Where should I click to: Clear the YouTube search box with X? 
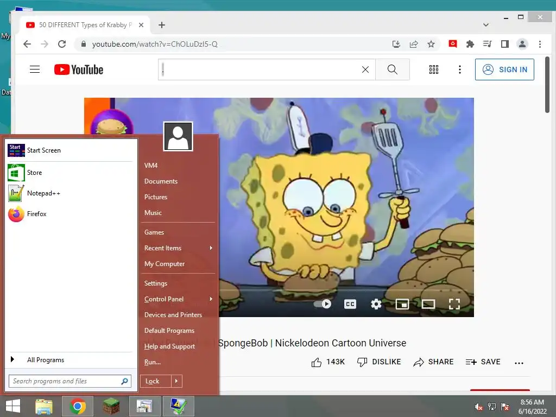coord(365,69)
